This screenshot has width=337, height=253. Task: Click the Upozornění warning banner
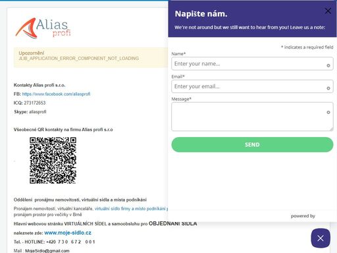click(91, 57)
